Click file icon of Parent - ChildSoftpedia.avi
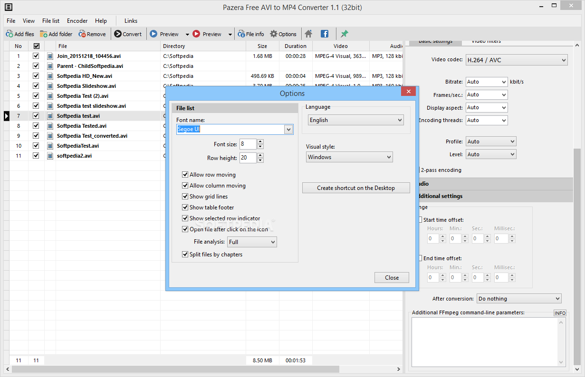 point(50,66)
